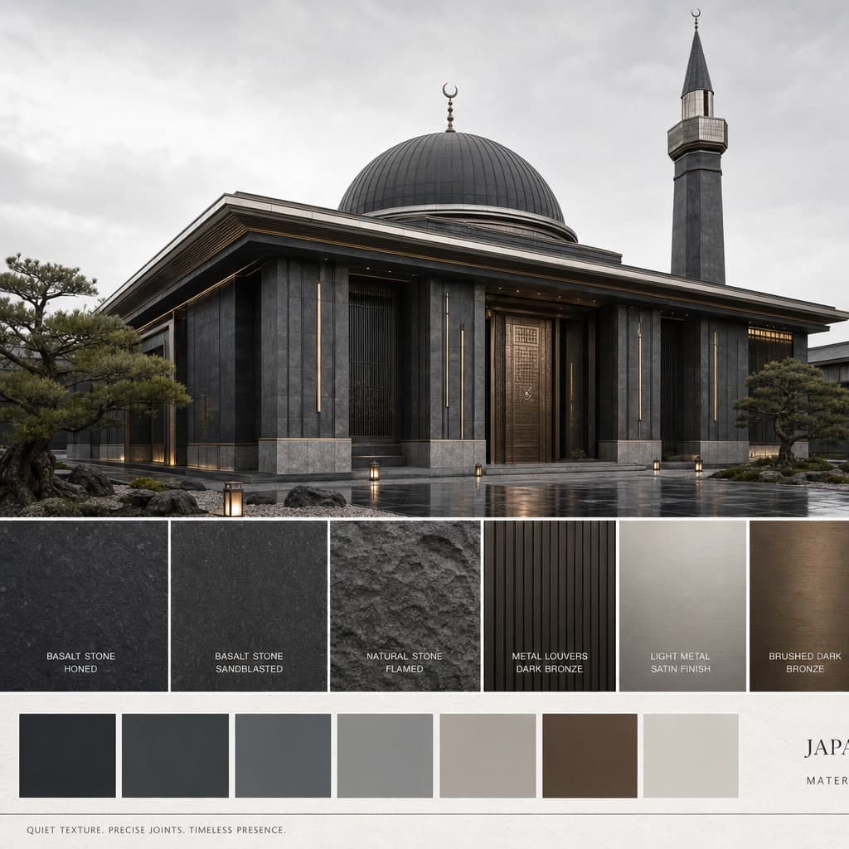Click the glowing lantern in the rock garden

[233, 498]
